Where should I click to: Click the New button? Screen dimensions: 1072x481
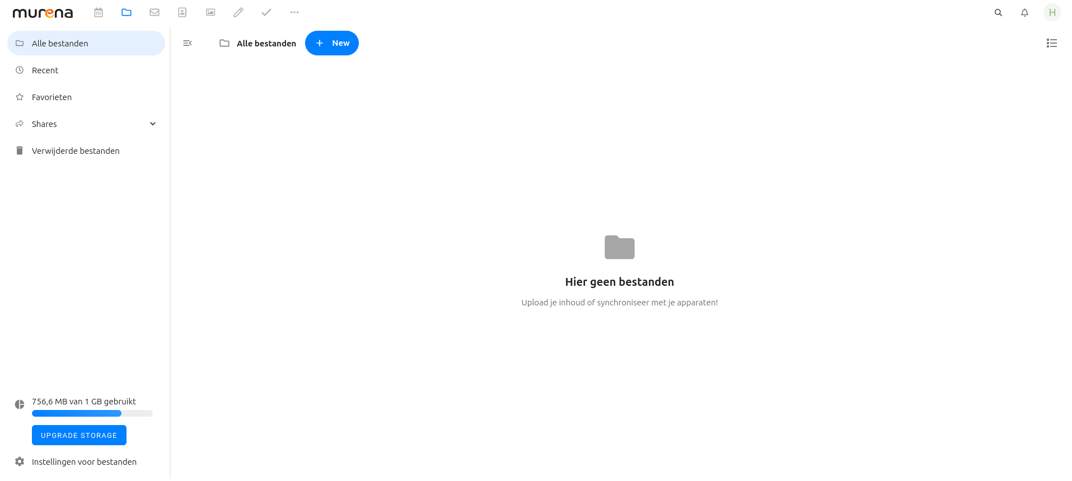pos(332,43)
